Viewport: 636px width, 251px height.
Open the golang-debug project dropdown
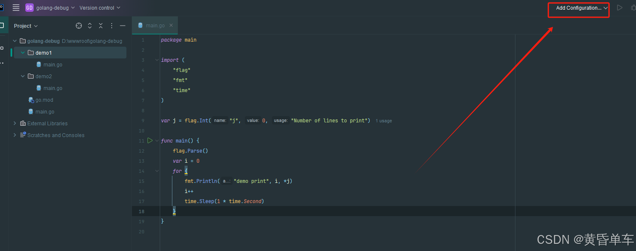click(55, 8)
